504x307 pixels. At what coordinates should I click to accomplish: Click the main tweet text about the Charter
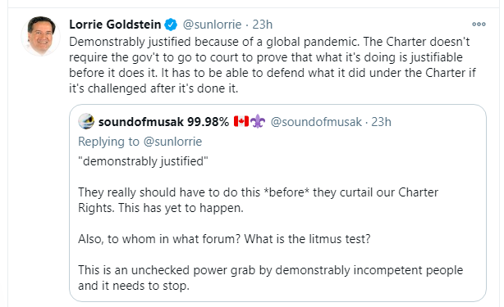(273, 65)
